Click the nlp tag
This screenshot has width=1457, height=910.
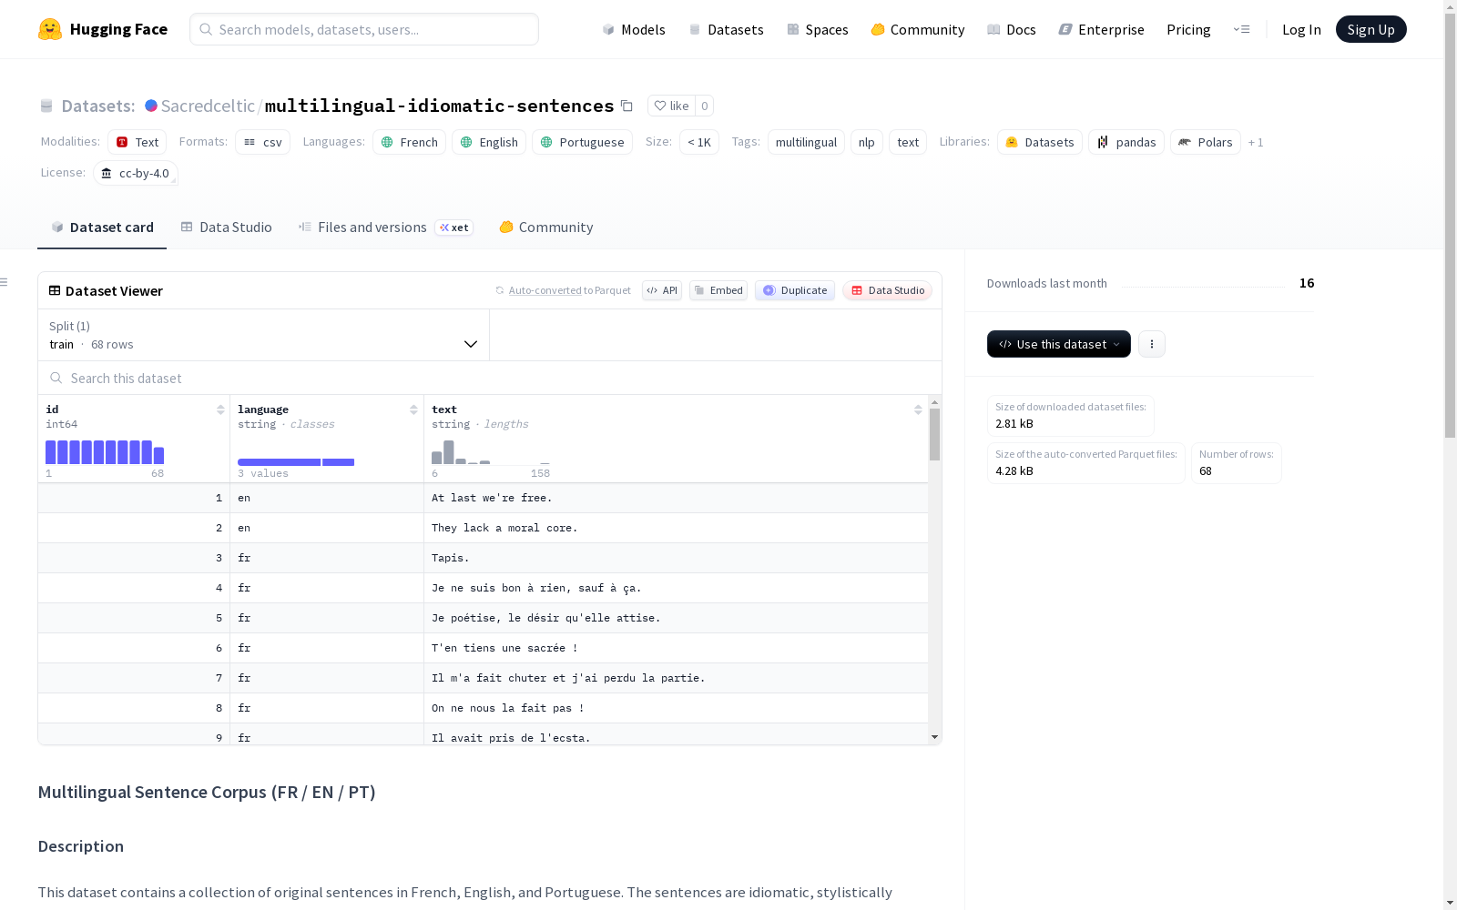(x=867, y=142)
